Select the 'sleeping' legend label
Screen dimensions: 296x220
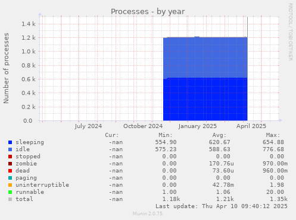(30, 142)
